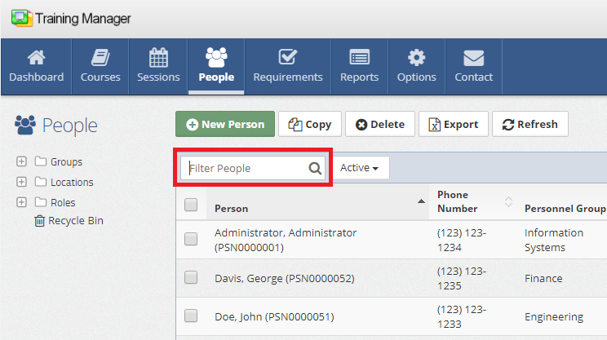Toggle the select-all header checkbox
This screenshot has width=607, height=340.
191,205
